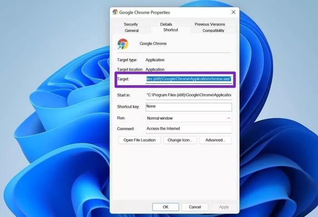This screenshot has height=217, width=318.
Task: Switch to the General tab
Action: pos(132,30)
